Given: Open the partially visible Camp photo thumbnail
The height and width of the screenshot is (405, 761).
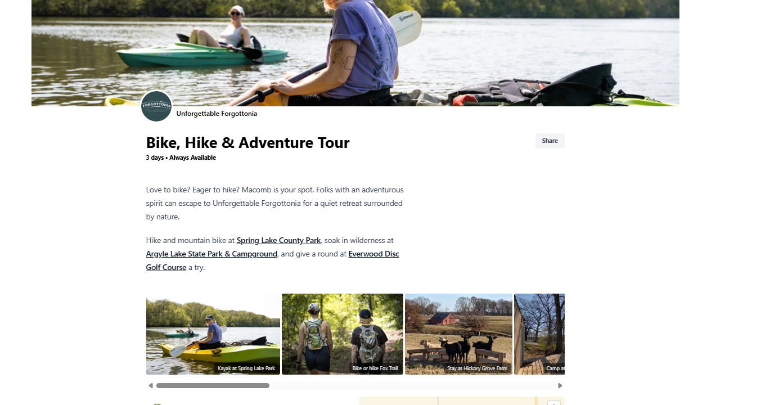Looking at the screenshot, I should coord(539,334).
